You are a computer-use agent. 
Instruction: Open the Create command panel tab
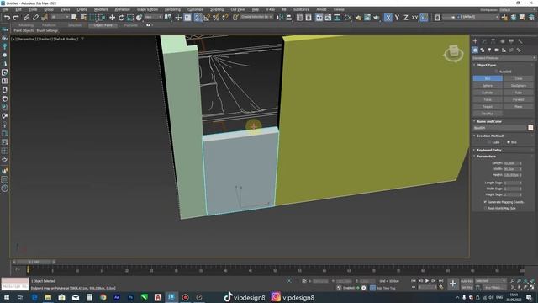[475, 41]
